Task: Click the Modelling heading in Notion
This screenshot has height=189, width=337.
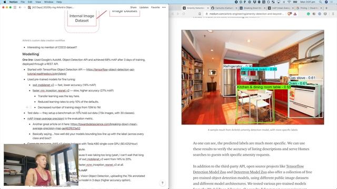Action: [x=31, y=54]
